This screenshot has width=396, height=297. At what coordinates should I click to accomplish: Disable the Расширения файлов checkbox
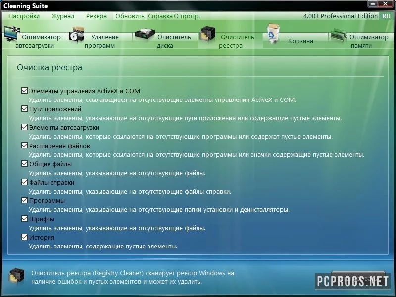coord(24,146)
